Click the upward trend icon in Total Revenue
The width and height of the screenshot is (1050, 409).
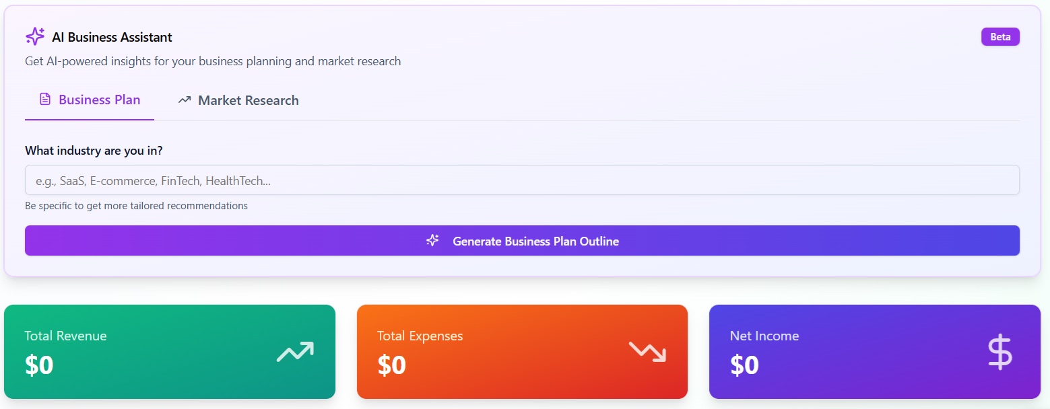click(x=295, y=351)
